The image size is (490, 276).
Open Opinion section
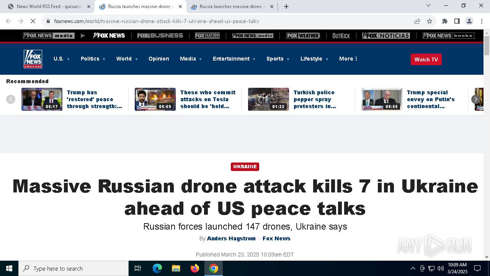point(159,59)
